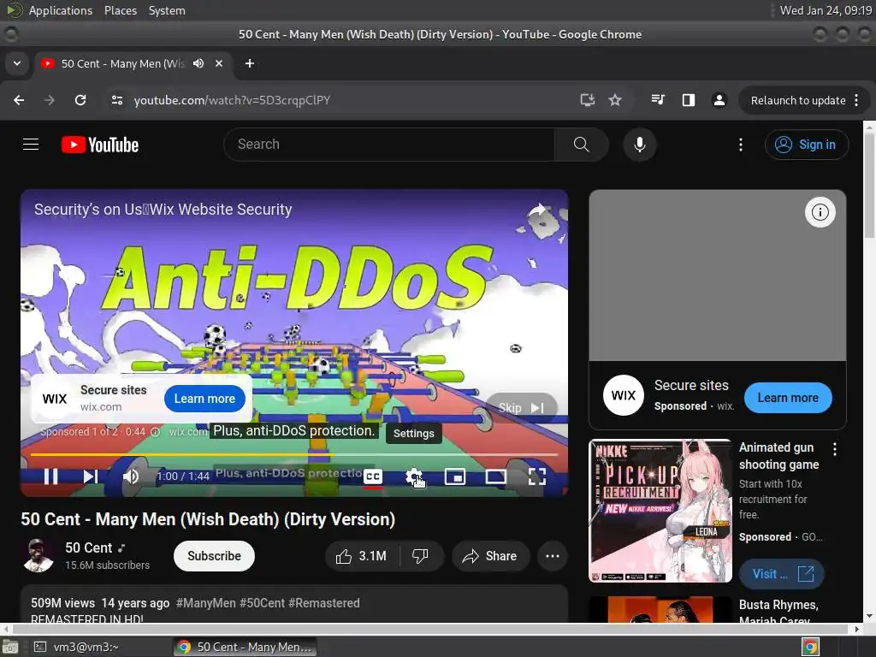This screenshot has height=657, width=876.
Task: Install app icon in address bar
Action: click(x=587, y=100)
